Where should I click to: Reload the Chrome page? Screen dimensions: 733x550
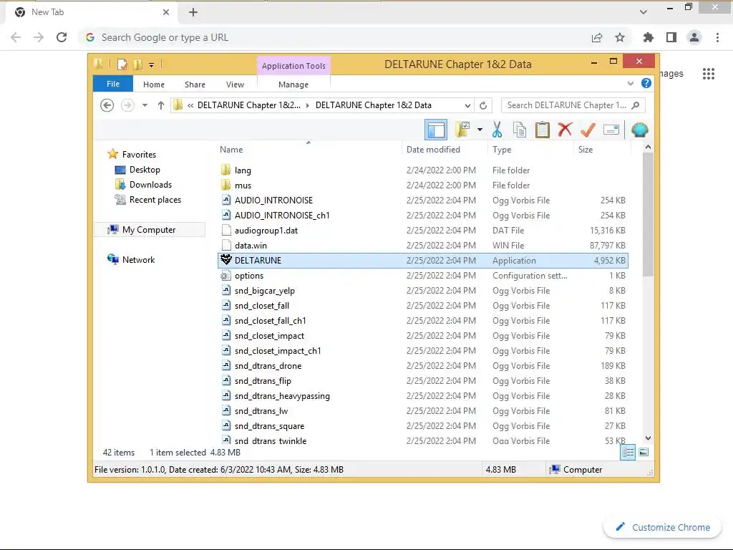(62, 37)
